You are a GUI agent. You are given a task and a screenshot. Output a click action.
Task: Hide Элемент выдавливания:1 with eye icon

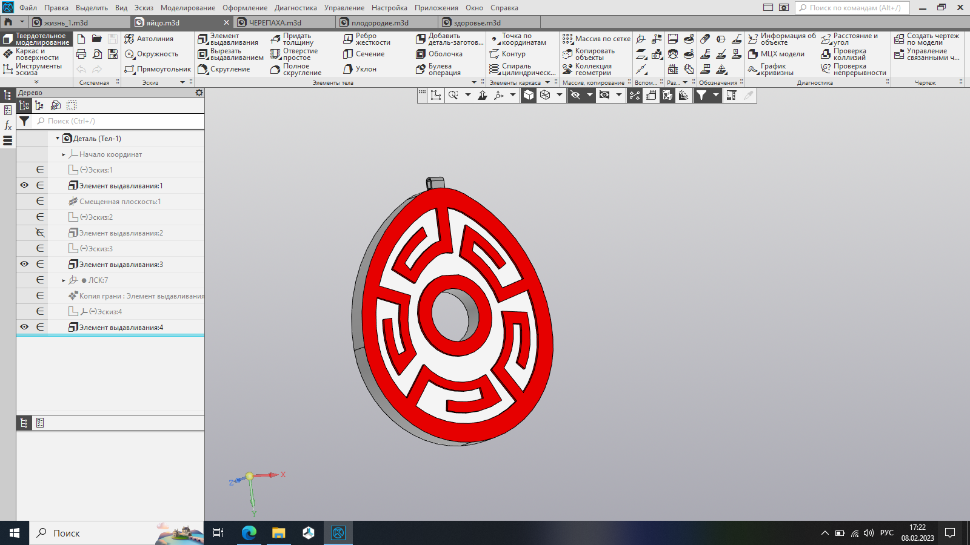24,185
